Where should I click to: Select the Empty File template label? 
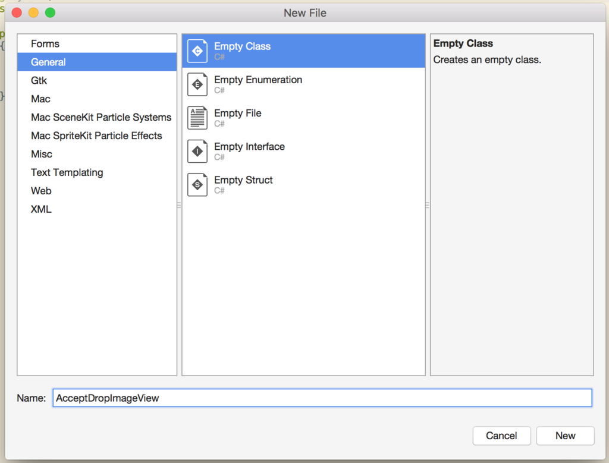238,113
